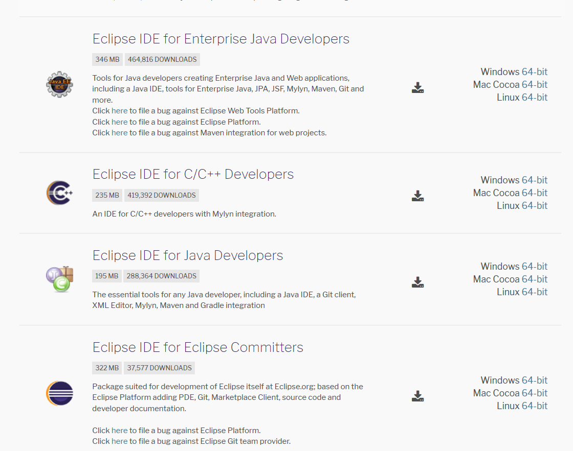573x451 pixels.
Task: Select Linux 64-bit for C/C++ Developers
Action: tap(534, 205)
